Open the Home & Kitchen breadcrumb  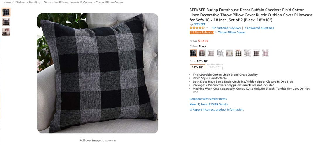[14, 3]
